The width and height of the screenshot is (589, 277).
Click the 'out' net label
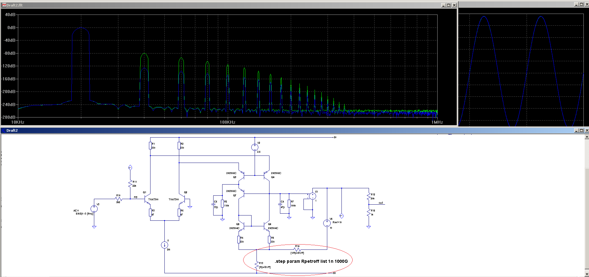point(381,203)
